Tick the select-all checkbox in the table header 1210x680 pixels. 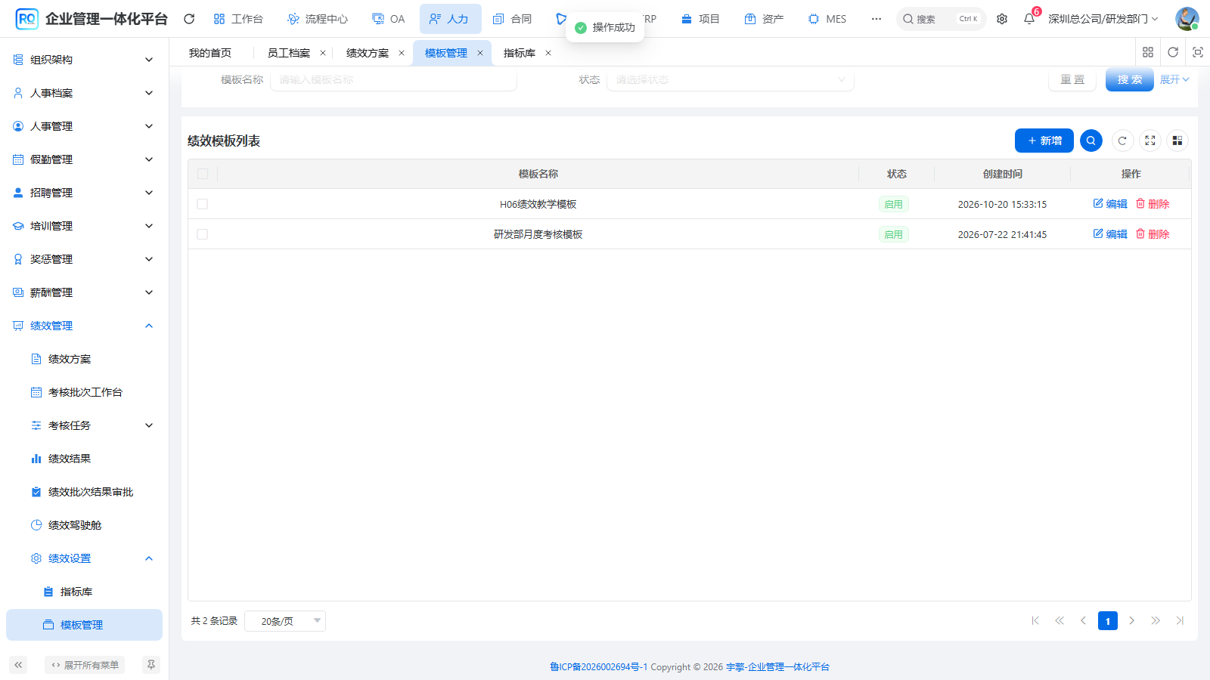point(203,174)
